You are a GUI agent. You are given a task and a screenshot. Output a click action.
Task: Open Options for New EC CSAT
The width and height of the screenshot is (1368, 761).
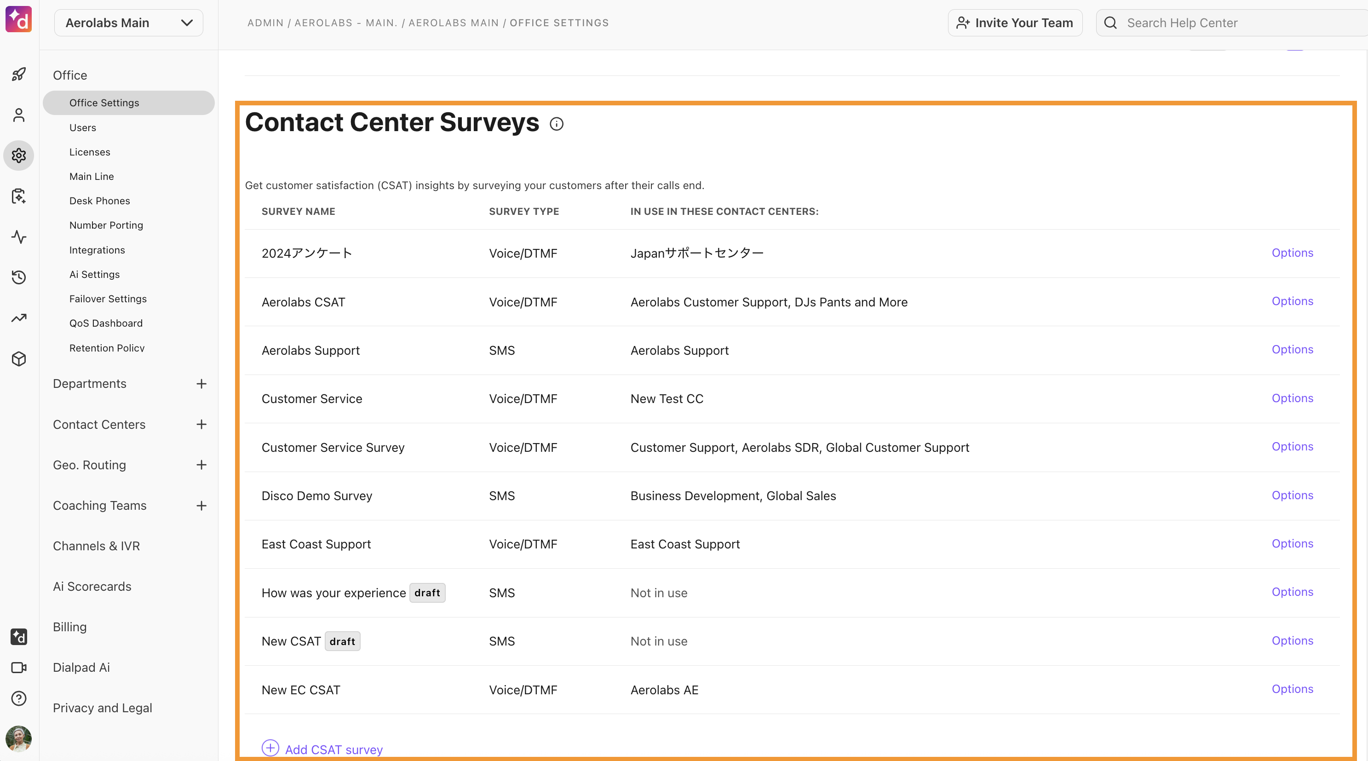(1292, 689)
